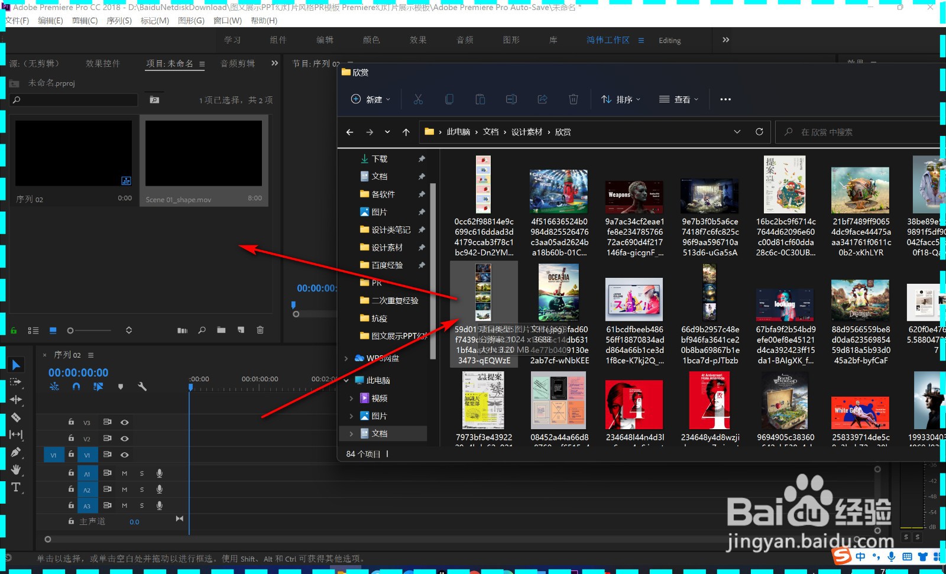Click the Cut scissors icon in Explorer
This screenshot has width=946, height=574.
(418, 99)
